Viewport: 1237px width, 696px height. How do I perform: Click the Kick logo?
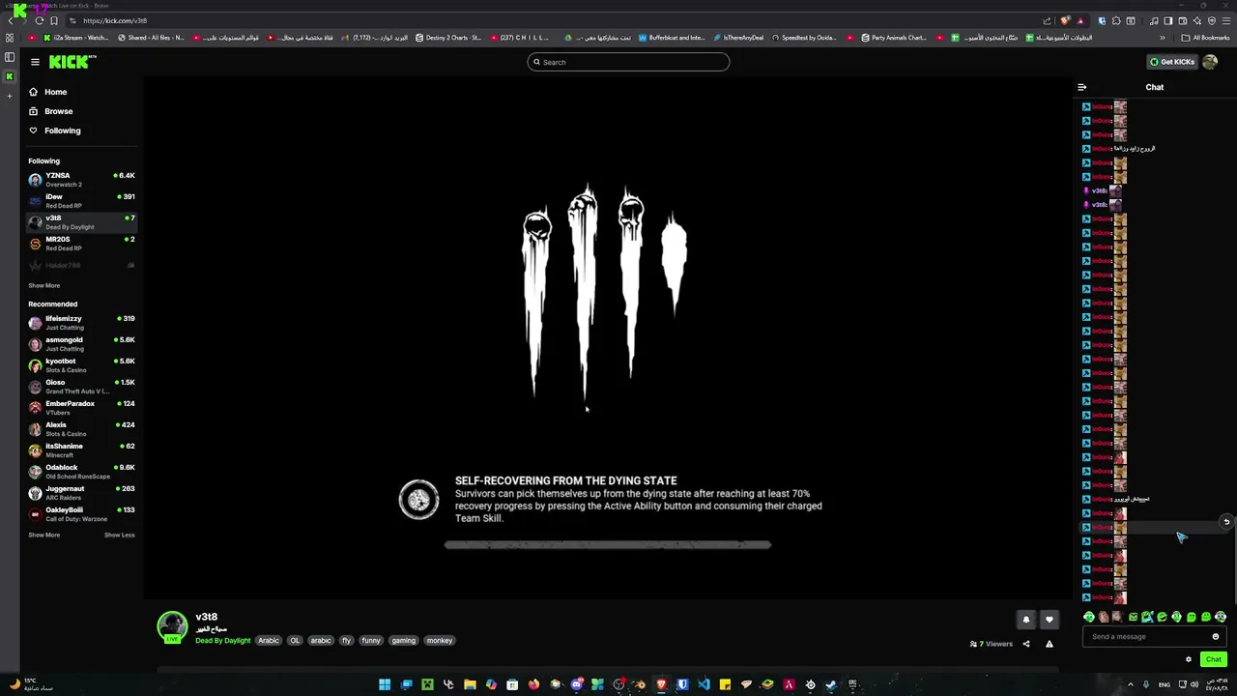coord(72,62)
